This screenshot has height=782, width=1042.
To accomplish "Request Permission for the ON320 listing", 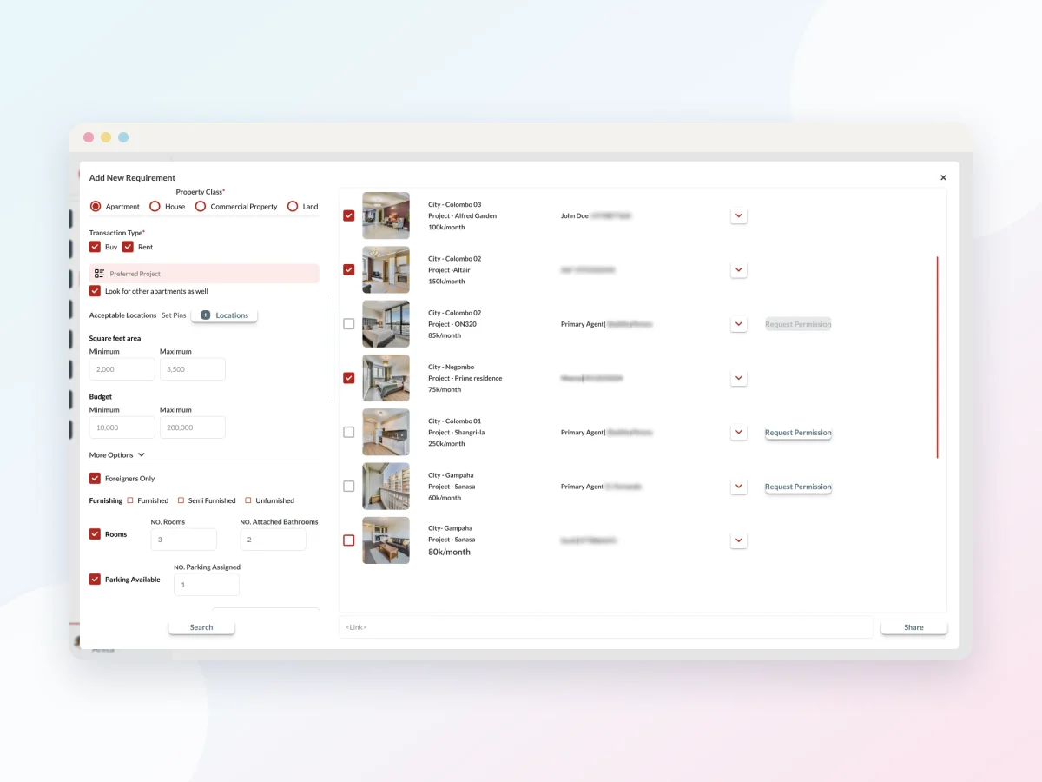I will [x=798, y=324].
